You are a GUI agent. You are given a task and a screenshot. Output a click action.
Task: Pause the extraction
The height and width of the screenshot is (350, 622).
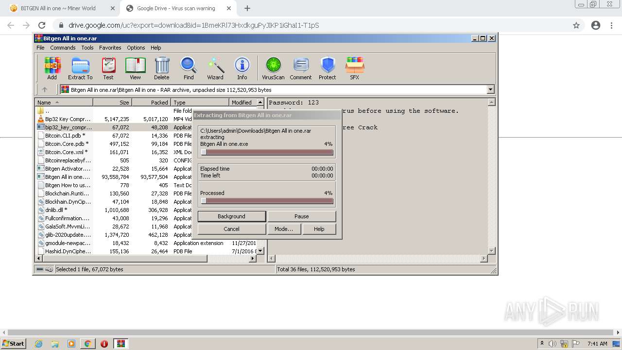point(301,216)
